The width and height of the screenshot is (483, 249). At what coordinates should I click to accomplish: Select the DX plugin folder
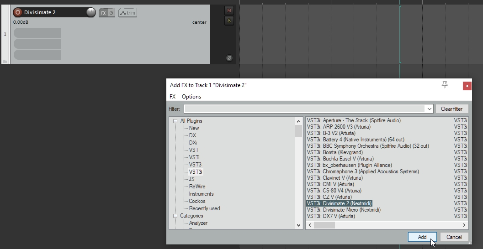pyautogui.click(x=192, y=135)
